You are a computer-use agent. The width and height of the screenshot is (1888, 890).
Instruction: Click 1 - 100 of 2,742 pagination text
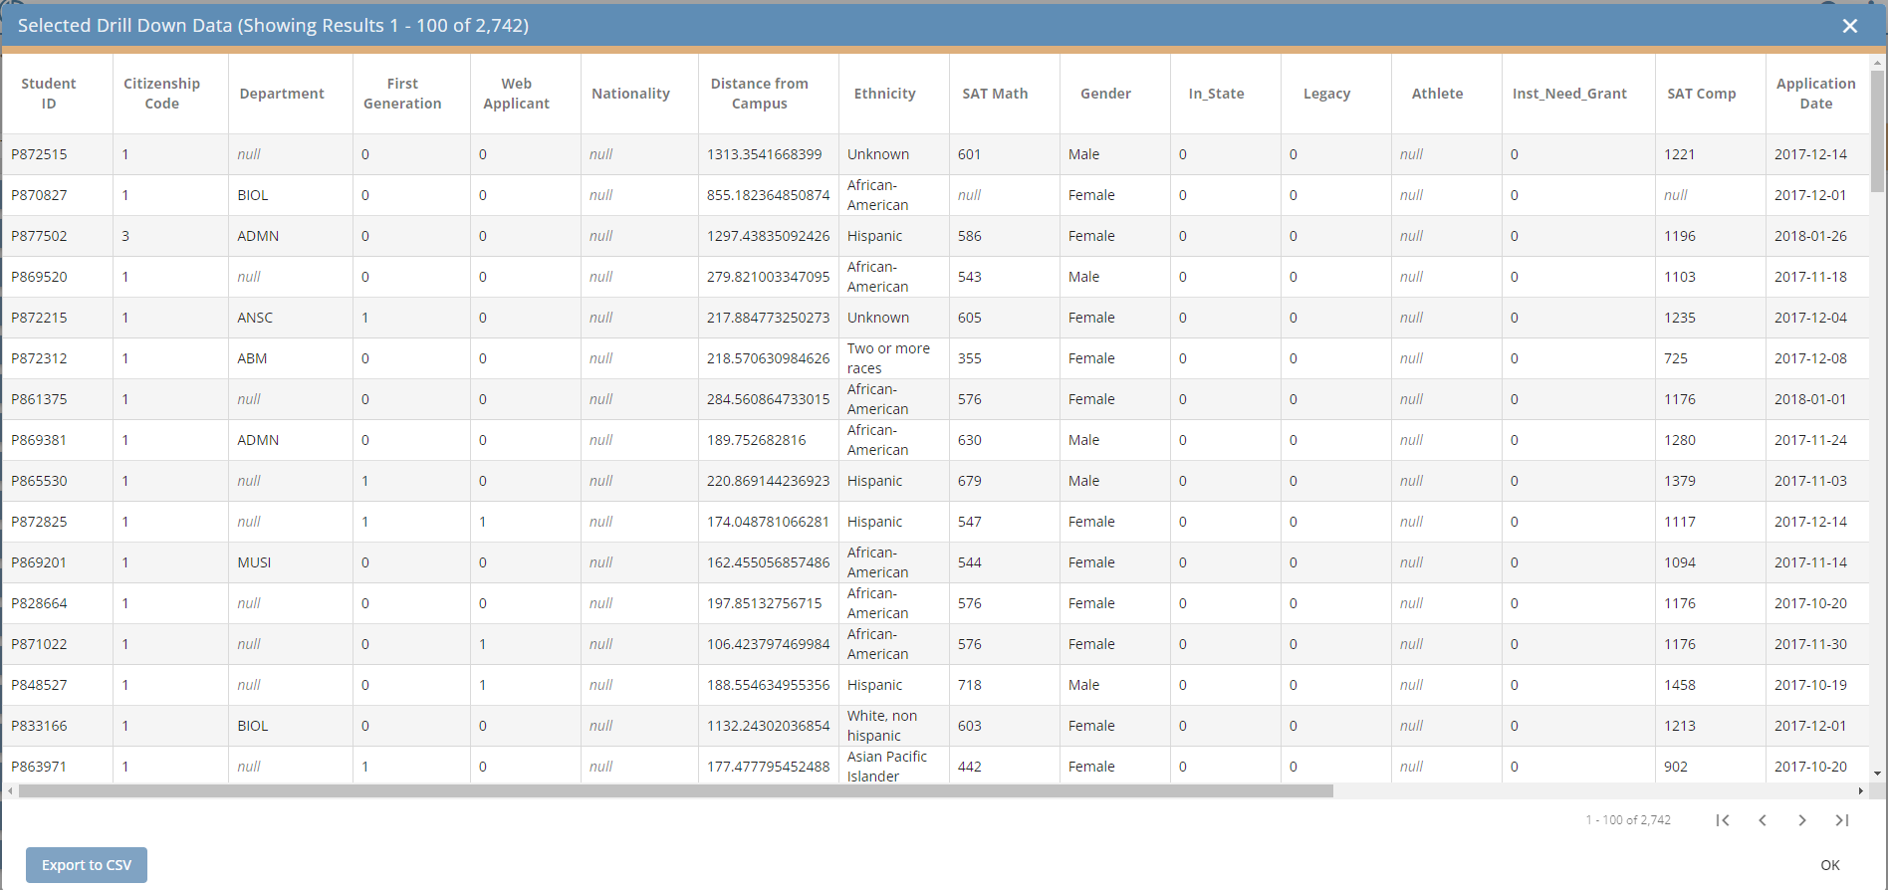pos(1628,820)
